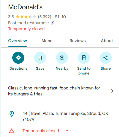119x137 pixels.
Task: Expand hours with the red chevron
Action: coord(67,131)
